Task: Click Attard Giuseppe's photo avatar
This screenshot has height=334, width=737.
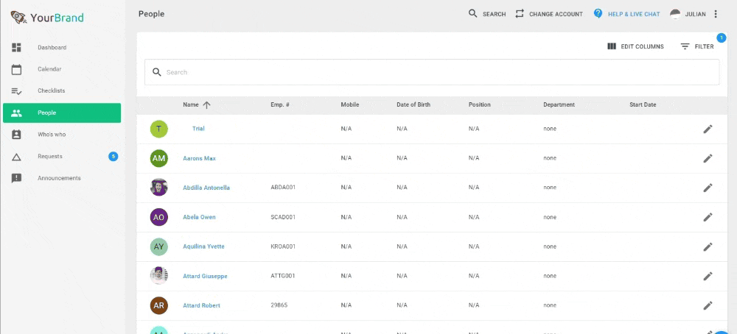Action: click(159, 276)
